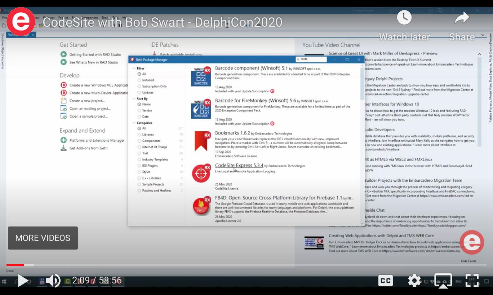This screenshot has width=493, height=295.
Task: Click the Windows Start button in taskbar
Action: coord(4,281)
